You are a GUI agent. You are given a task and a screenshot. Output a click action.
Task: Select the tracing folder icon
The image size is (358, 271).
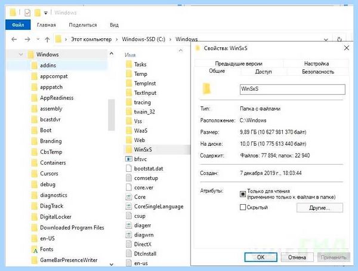click(129, 102)
